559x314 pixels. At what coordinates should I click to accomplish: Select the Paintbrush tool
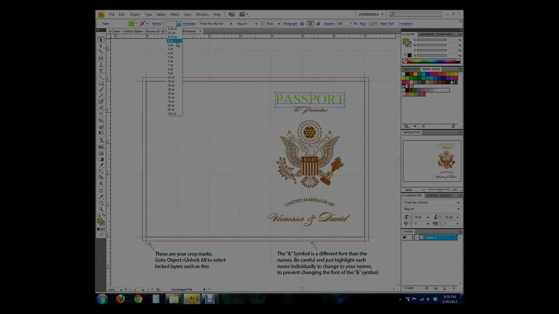click(x=101, y=89)
